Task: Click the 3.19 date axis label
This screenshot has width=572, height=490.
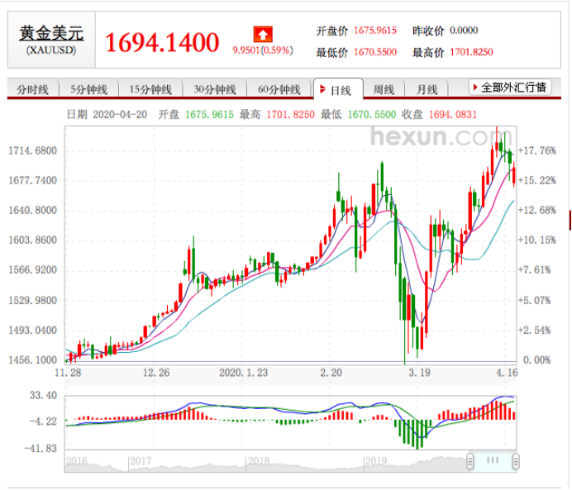Action: 420,373
